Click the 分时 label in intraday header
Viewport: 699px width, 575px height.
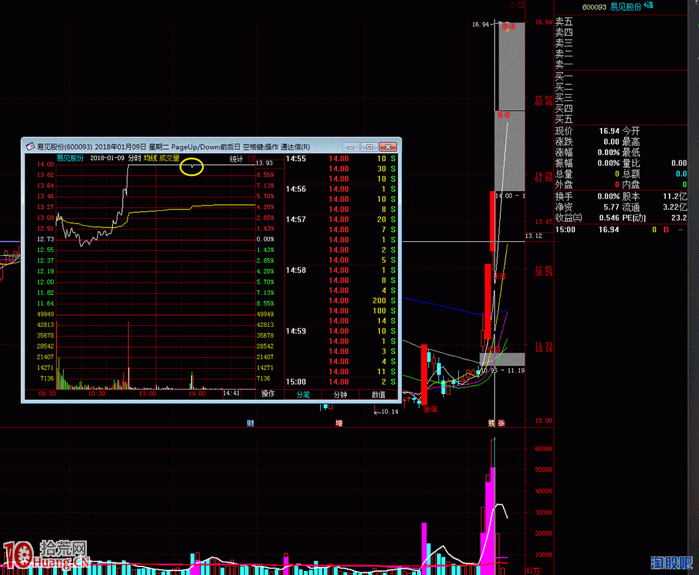134,159
